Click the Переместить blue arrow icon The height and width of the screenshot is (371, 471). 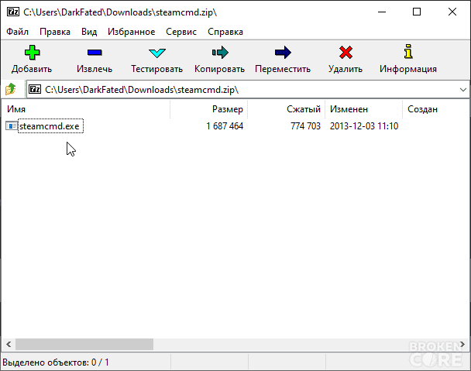tap(283, 53)
